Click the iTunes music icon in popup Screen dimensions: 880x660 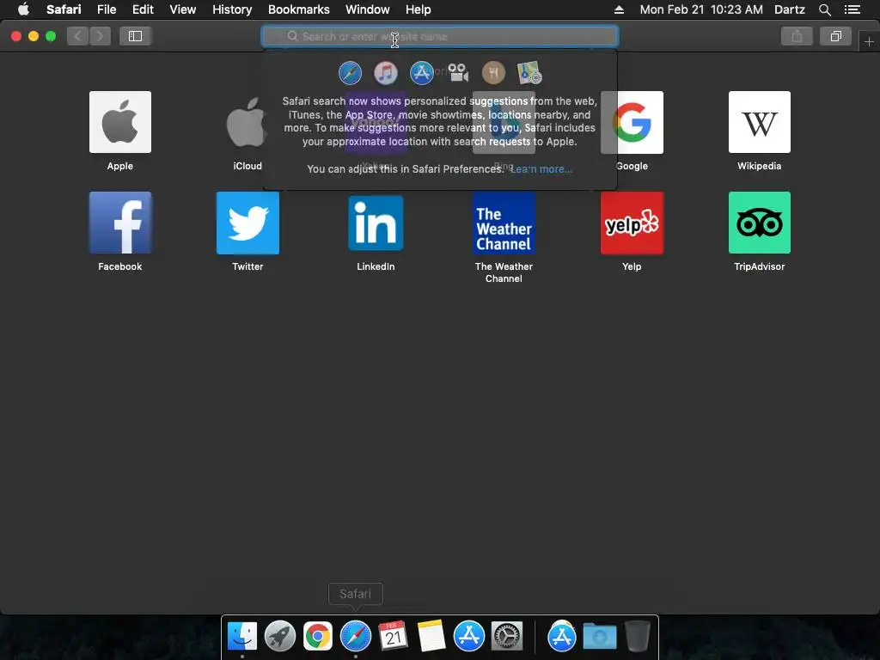pos(386,73)
